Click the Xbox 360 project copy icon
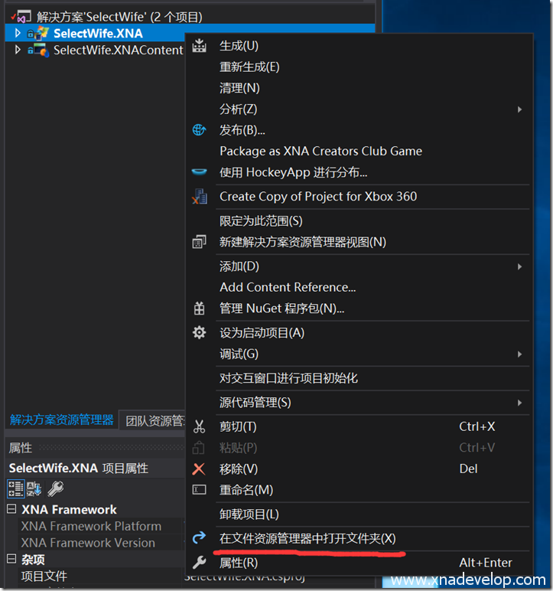Screen dimensions: 553x591 200,197
